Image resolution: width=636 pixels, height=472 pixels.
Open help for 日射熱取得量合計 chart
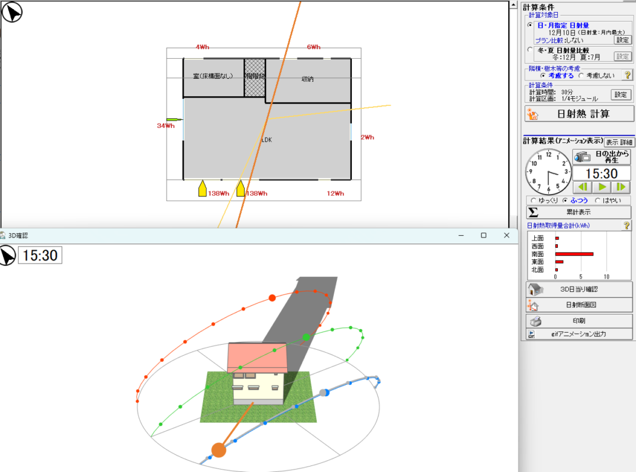[x=627, y=225]
